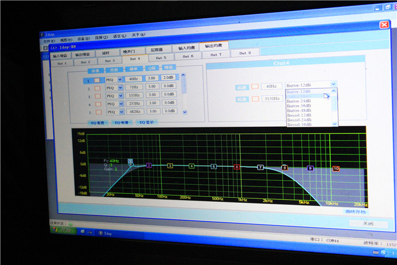This screenshot has width=397, height=265.
Task: Toggle bypass checkbox for EQ band 5
Action: [x=99, y=112]
